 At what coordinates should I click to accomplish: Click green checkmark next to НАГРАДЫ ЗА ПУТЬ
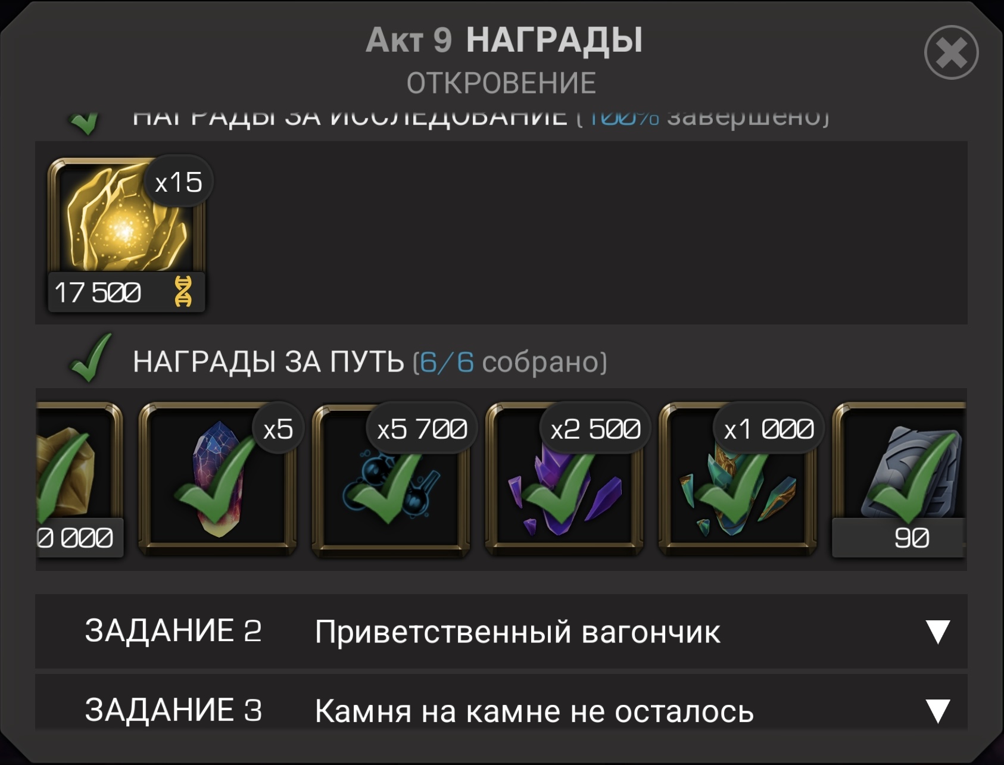tap(90, 358)
